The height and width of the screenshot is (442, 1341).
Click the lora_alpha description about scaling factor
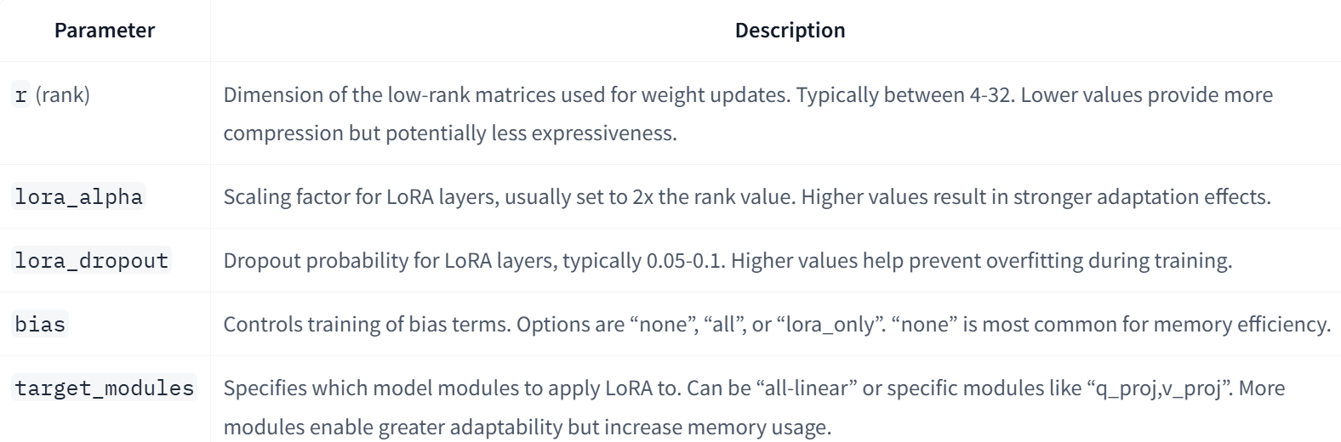[x=747, y=197]
